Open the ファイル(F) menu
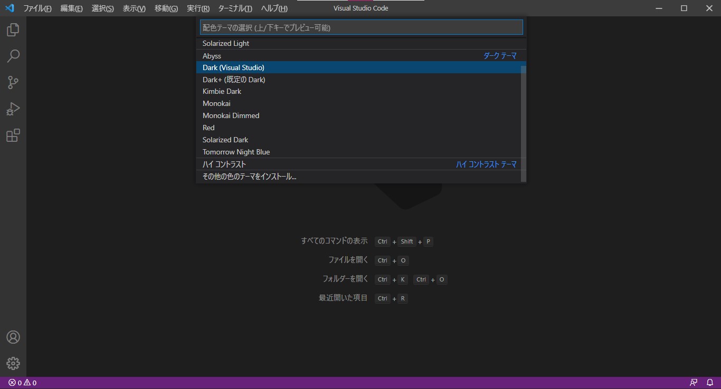Screen dimensions: 721x389 [37, 8]
